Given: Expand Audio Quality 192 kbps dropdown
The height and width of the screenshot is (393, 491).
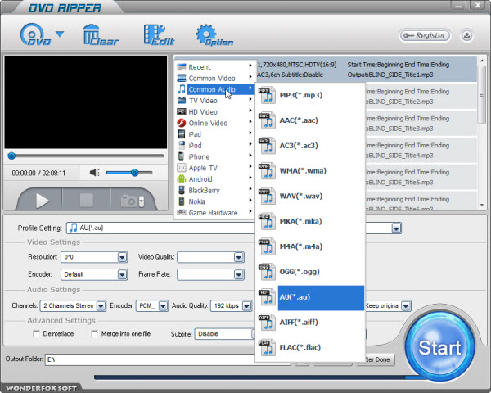Looking at the screenshot, I should (247, 306).
